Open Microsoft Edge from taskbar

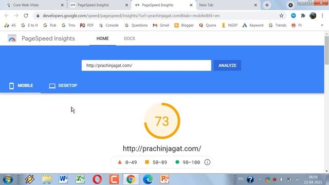[x=148, y=179]
